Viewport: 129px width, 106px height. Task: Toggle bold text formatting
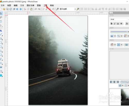pos(112,24)
